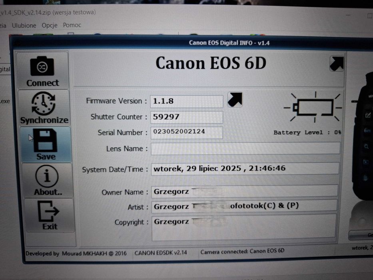Viewport: 373px width, 280px height.
Task: Click the battery level indicator icon
Action: [313, 107]
